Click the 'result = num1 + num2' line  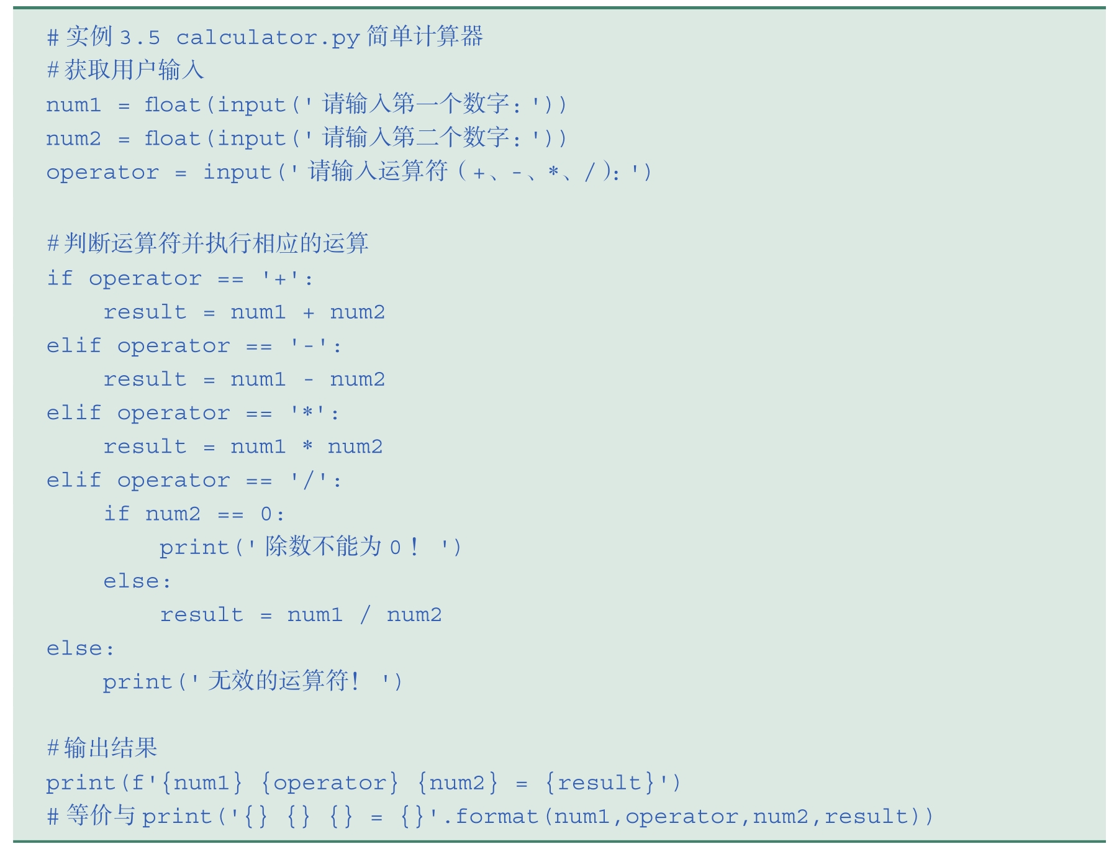pyautogui.click(x=244, y=312)
